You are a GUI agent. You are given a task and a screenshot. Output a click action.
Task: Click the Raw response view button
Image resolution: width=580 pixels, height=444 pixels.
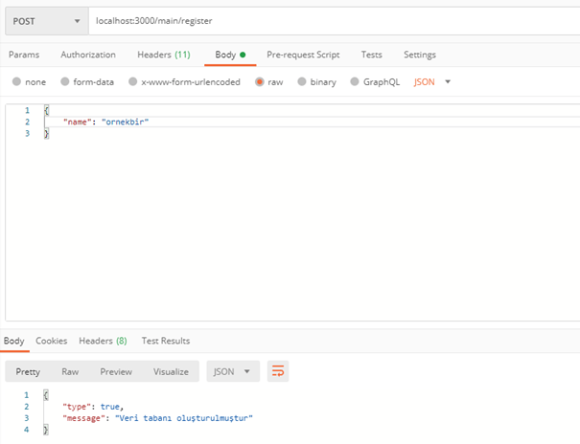point(70,371)
